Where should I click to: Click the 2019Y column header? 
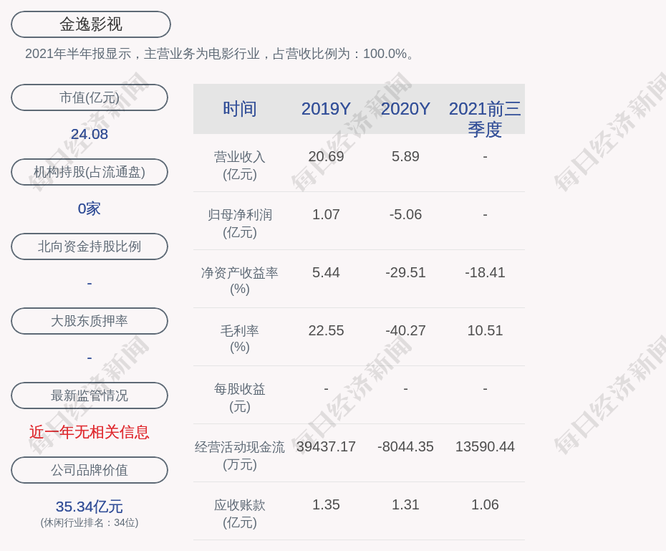(326, 109)
